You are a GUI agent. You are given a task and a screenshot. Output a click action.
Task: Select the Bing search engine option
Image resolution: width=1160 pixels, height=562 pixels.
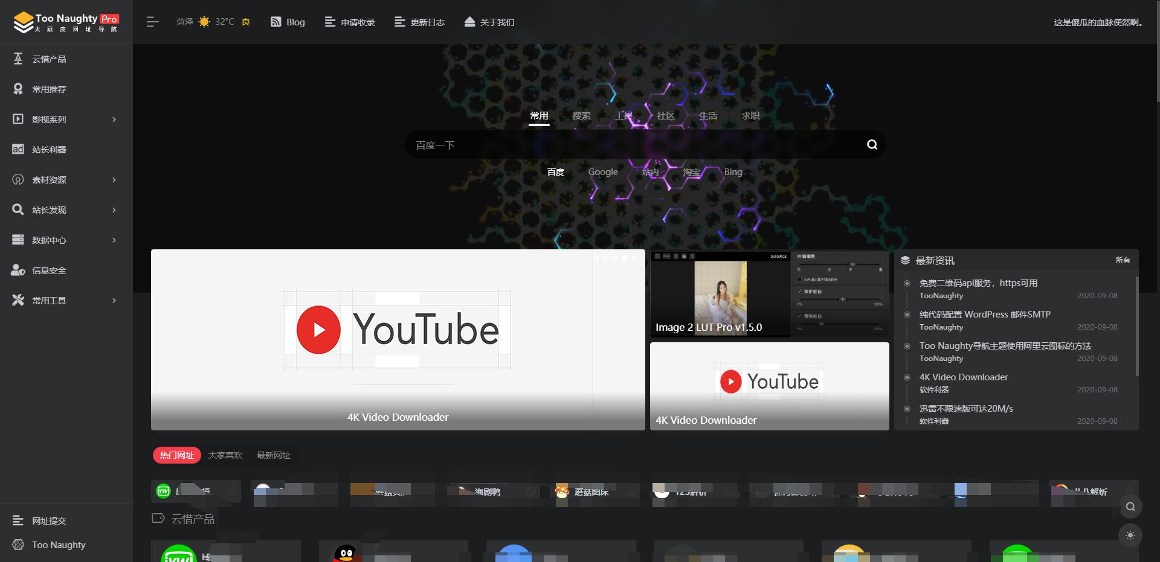733,172
